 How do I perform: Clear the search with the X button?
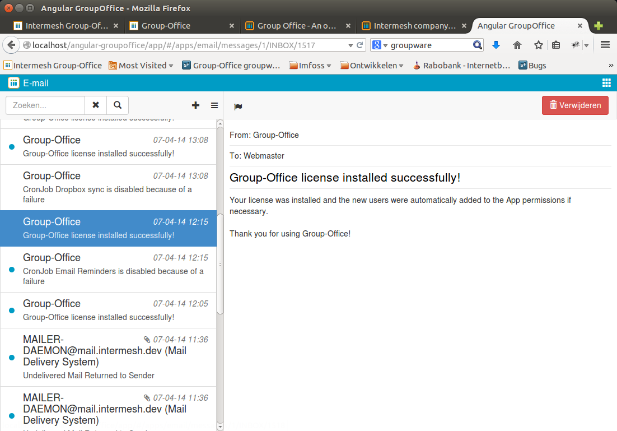coord(96,105)
